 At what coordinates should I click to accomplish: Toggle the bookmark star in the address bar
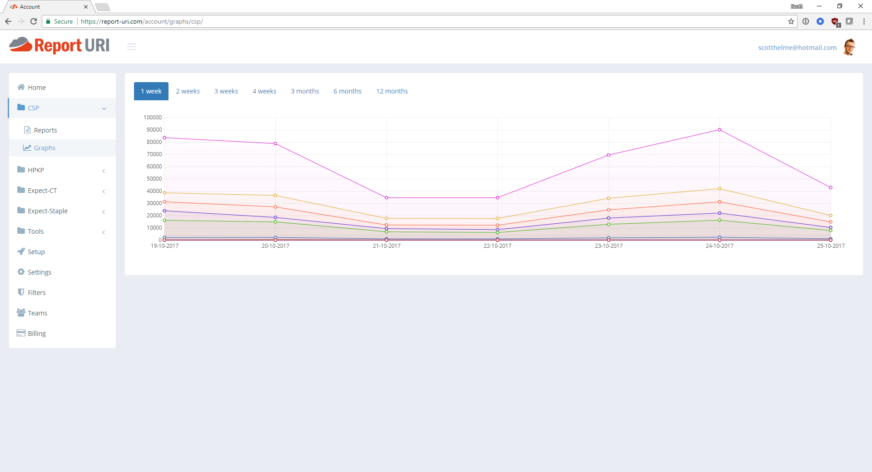pyautogui.click(x=792, y=21)
